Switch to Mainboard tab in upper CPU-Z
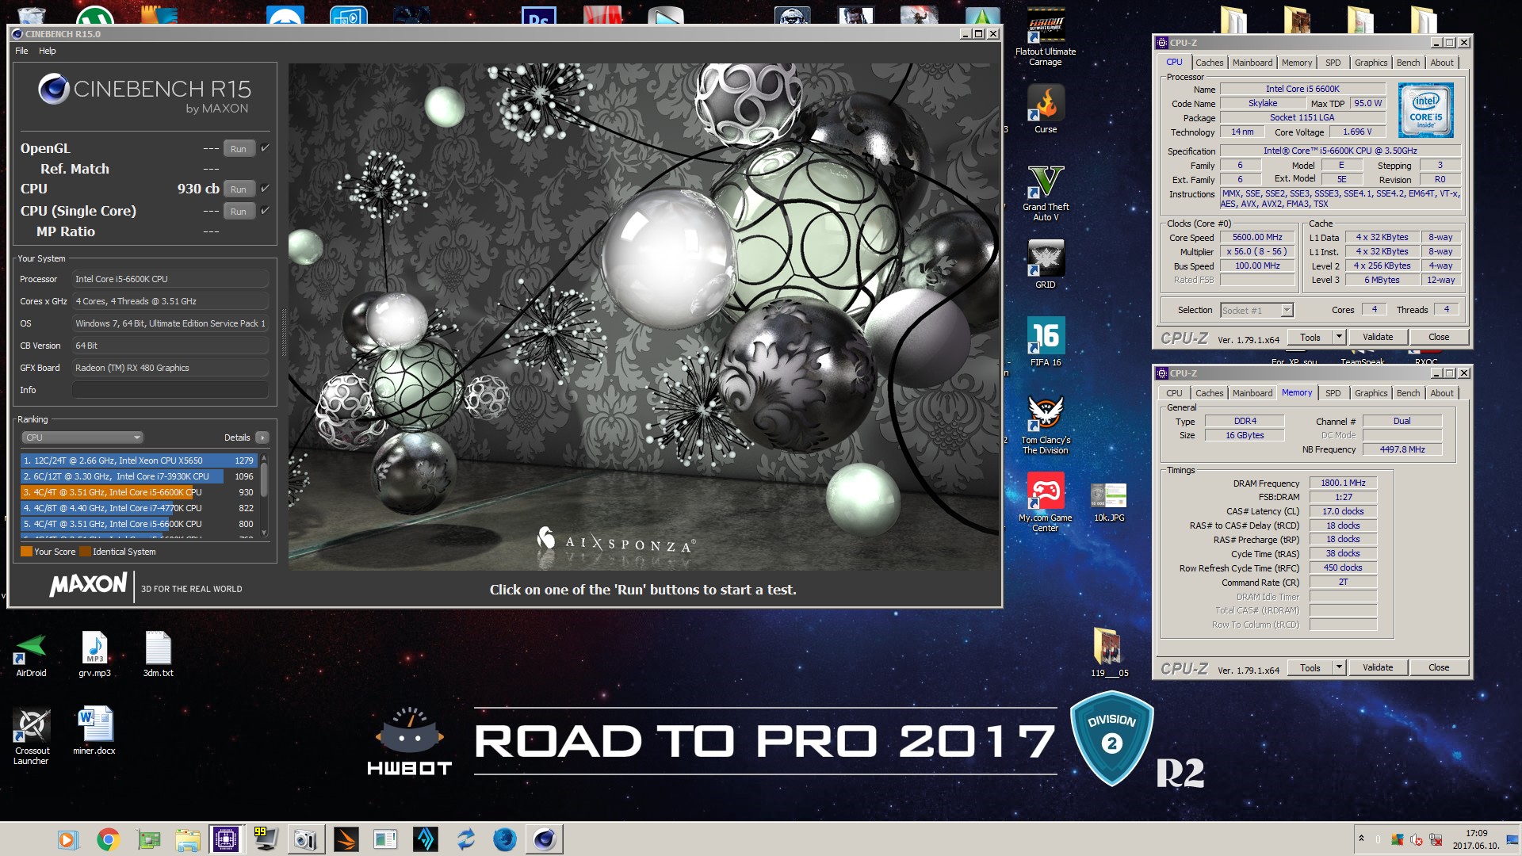 tap(1252, 63)
